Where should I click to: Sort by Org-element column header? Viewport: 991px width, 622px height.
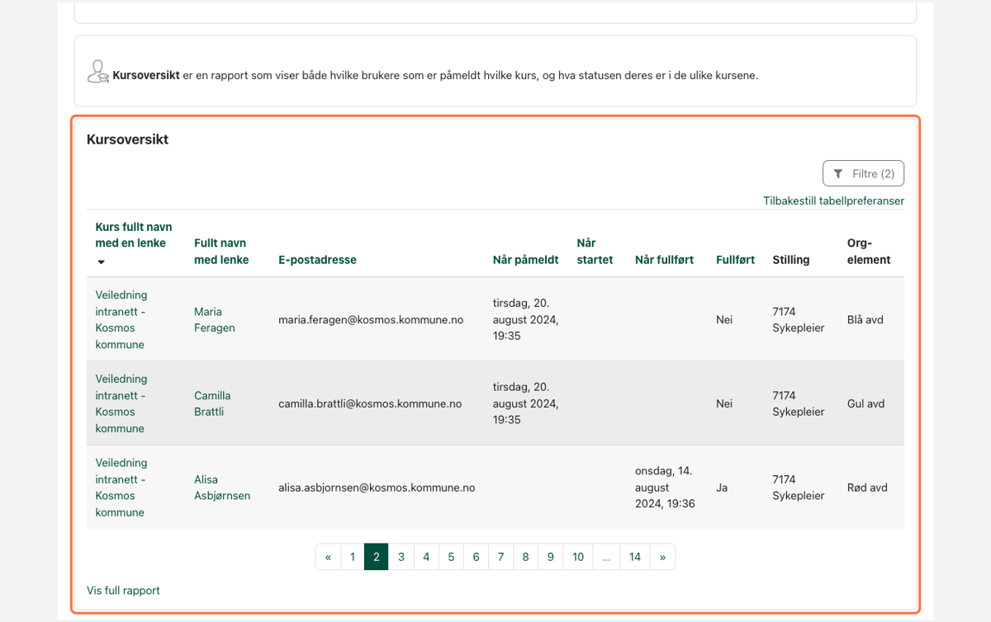[x=869, y=251]
